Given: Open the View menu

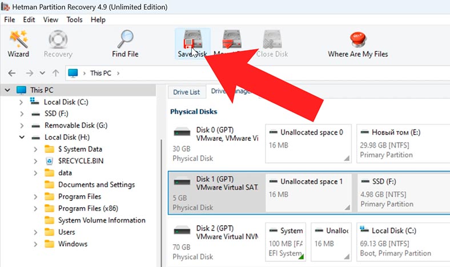Looking at the screenshot, I should point(50,20).
